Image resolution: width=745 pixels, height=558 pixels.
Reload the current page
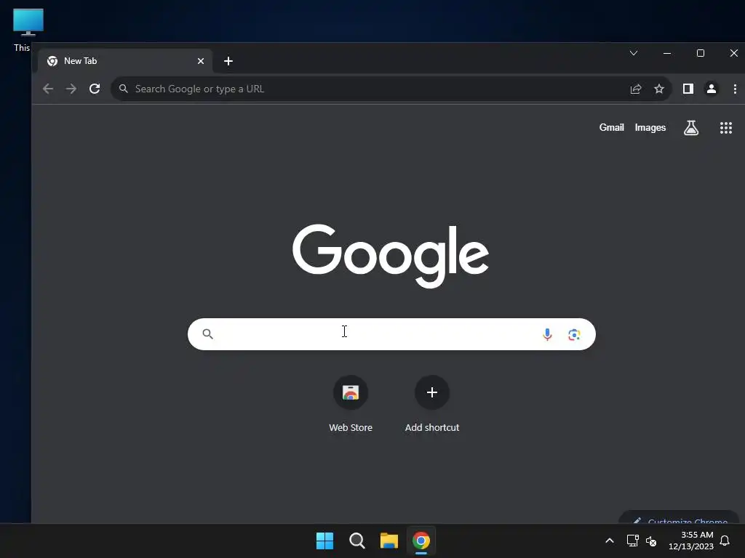(95, 89)
